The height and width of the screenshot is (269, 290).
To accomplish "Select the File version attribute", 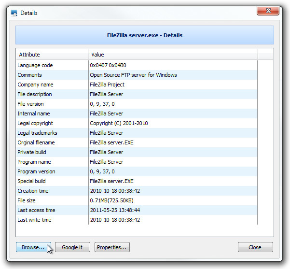I will (30, 104).
